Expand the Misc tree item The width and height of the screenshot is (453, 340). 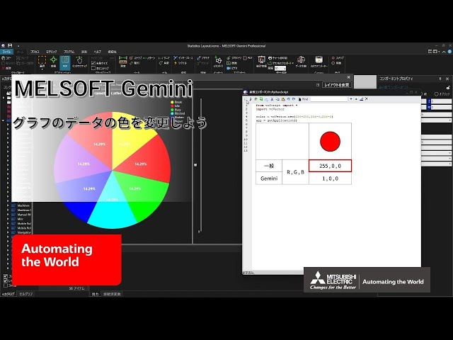tap(8, 219)
